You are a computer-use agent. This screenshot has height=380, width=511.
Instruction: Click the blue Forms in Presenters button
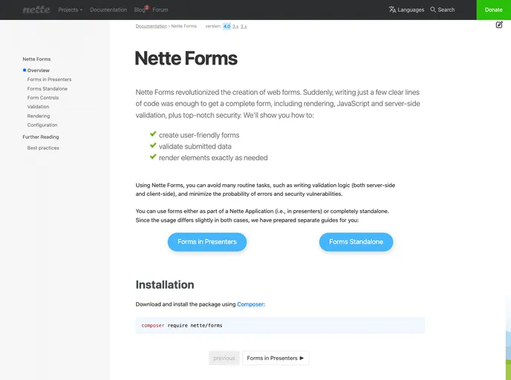tap(206, 241)
